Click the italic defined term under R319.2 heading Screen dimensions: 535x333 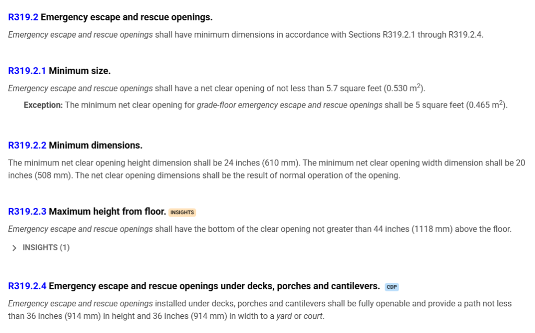[80, 35]
